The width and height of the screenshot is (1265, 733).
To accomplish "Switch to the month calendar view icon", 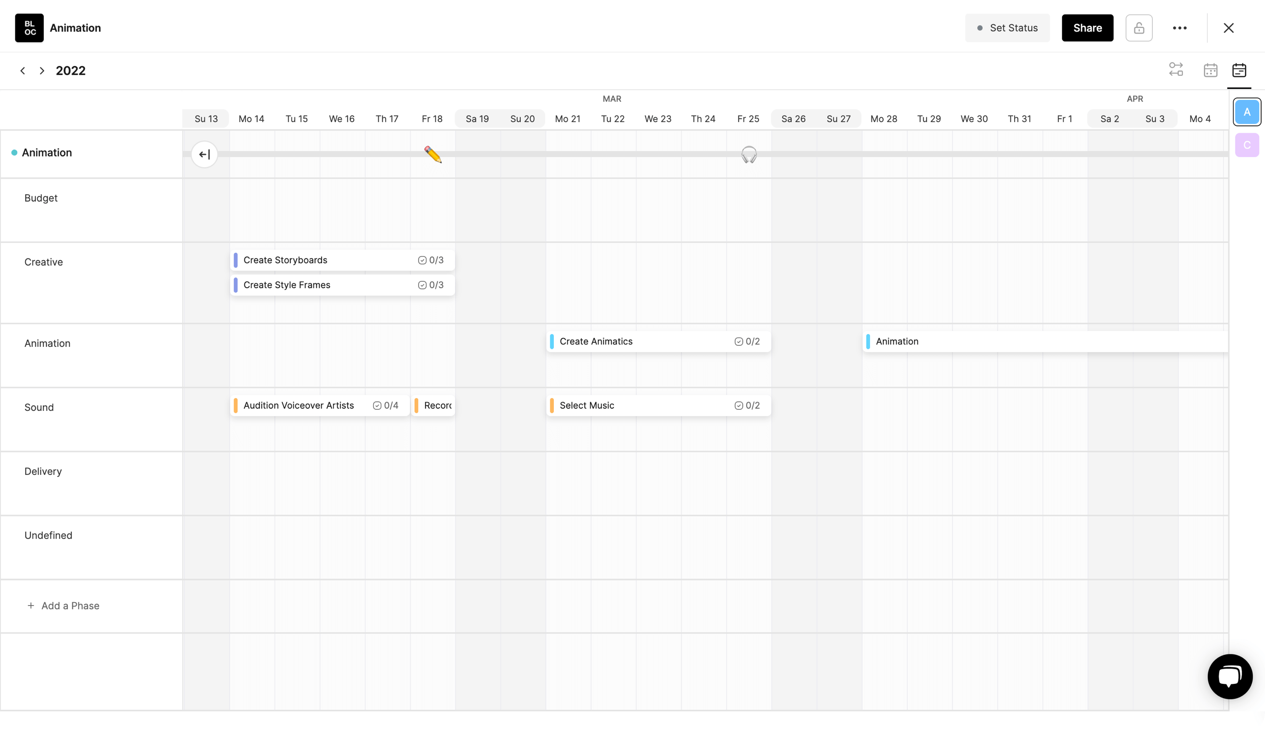I will 1211,70.
